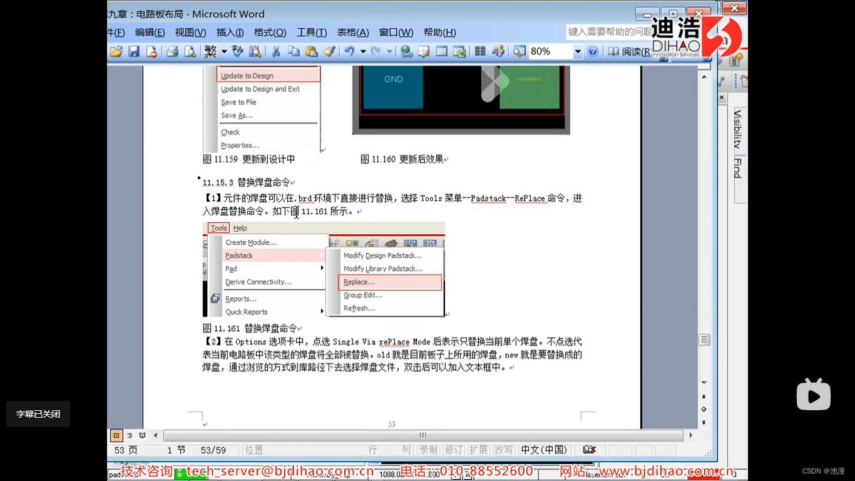Toggle 录制 macro recording in status bar
This screenshot has height=481, width=855.
pyautogui.click(x=429, y=450)
